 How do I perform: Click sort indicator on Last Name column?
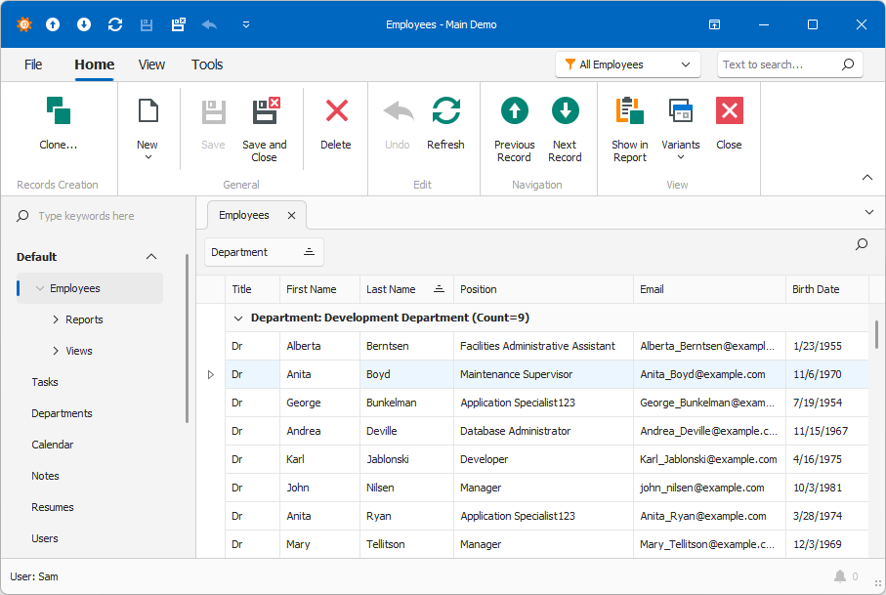click(439, 289)
